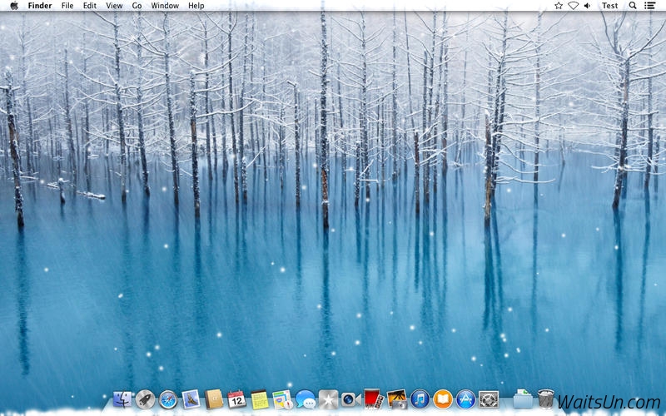The image size is (666, 416).
Task: Open silver star app in Dock
Action: 328,399
